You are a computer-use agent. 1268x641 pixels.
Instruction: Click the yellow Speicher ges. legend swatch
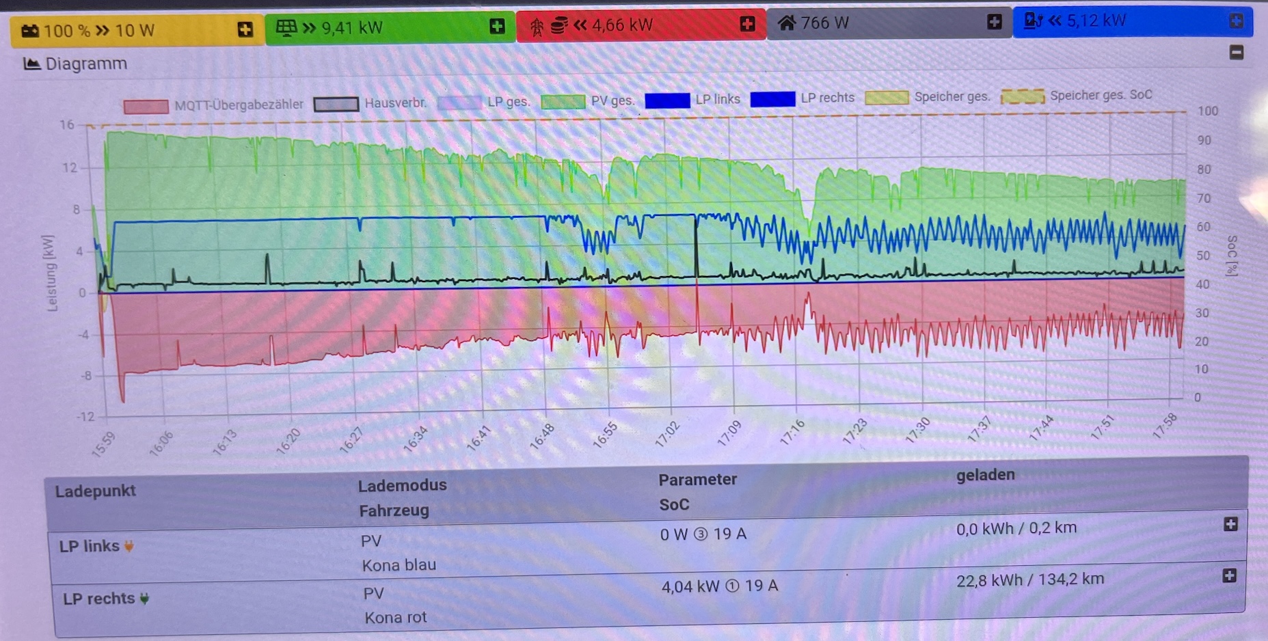[x=887, y=98]
